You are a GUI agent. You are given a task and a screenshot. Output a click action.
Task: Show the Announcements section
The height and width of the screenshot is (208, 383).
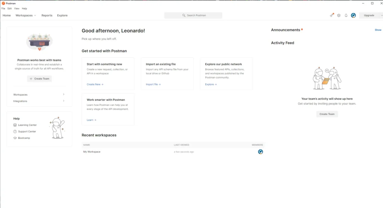click(378, 30)
